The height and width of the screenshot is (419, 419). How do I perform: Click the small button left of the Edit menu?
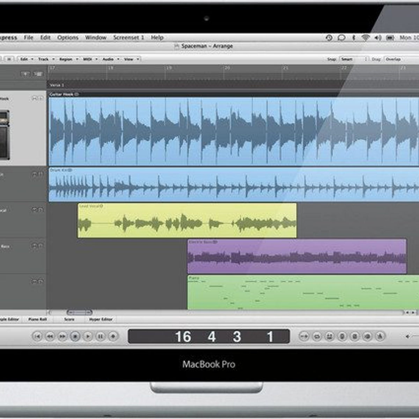(9, 59)
